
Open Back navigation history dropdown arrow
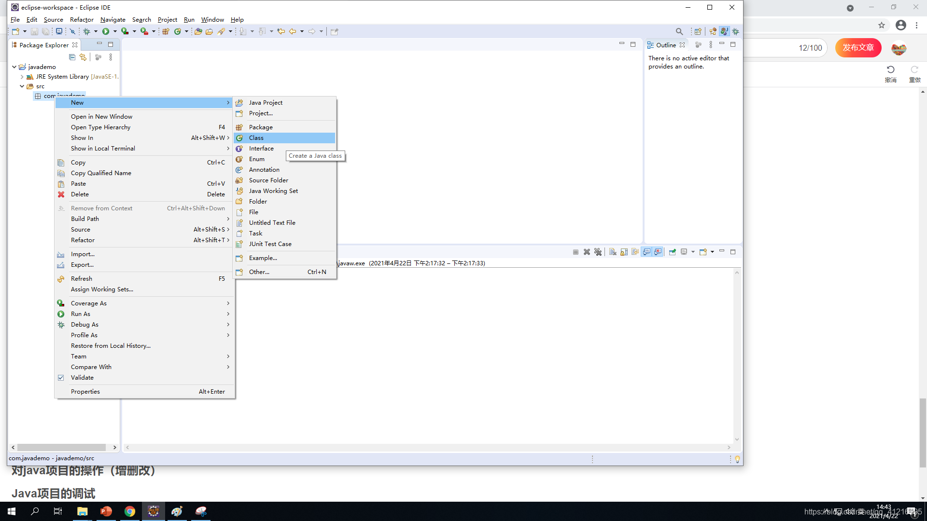(302, 31)
